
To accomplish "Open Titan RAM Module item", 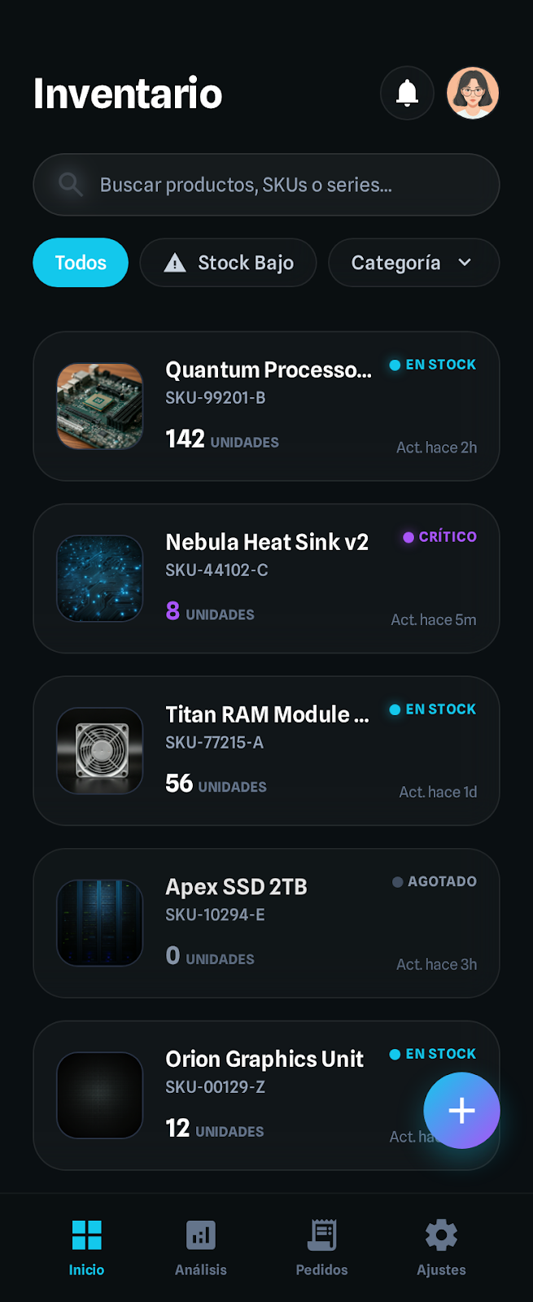I will [266, 751].
